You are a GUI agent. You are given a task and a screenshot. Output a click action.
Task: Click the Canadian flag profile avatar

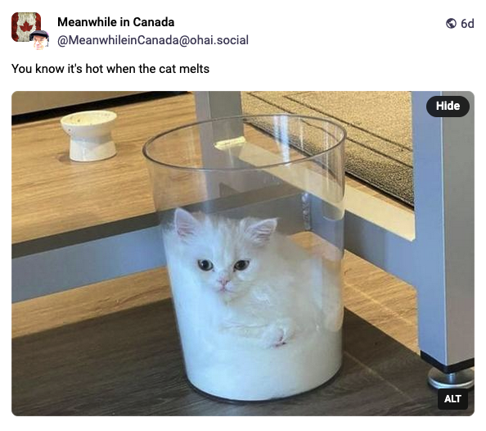pyautogui.click(x=26, y=27)
